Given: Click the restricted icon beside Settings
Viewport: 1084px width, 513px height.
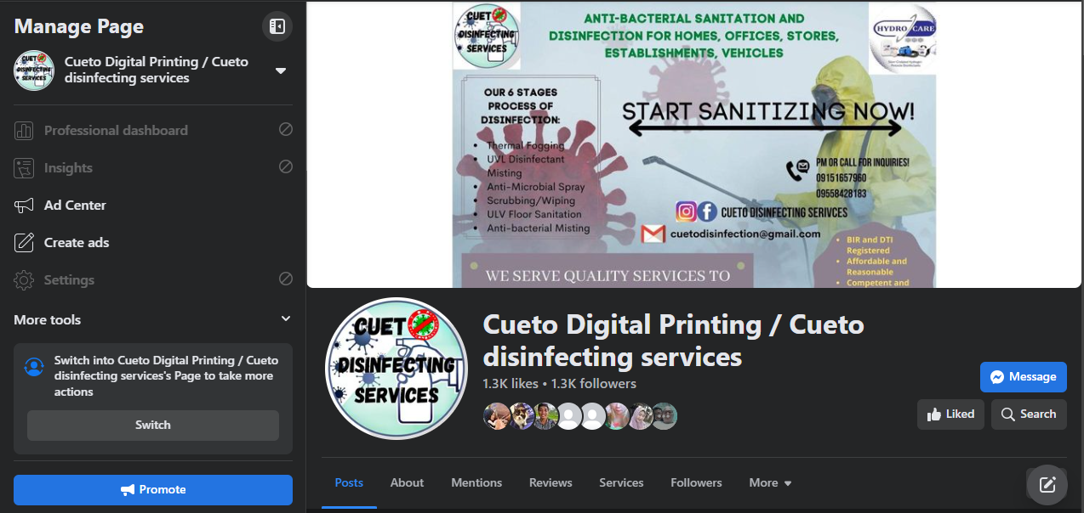Looking at the screenshot, I should tap(286, 279).
